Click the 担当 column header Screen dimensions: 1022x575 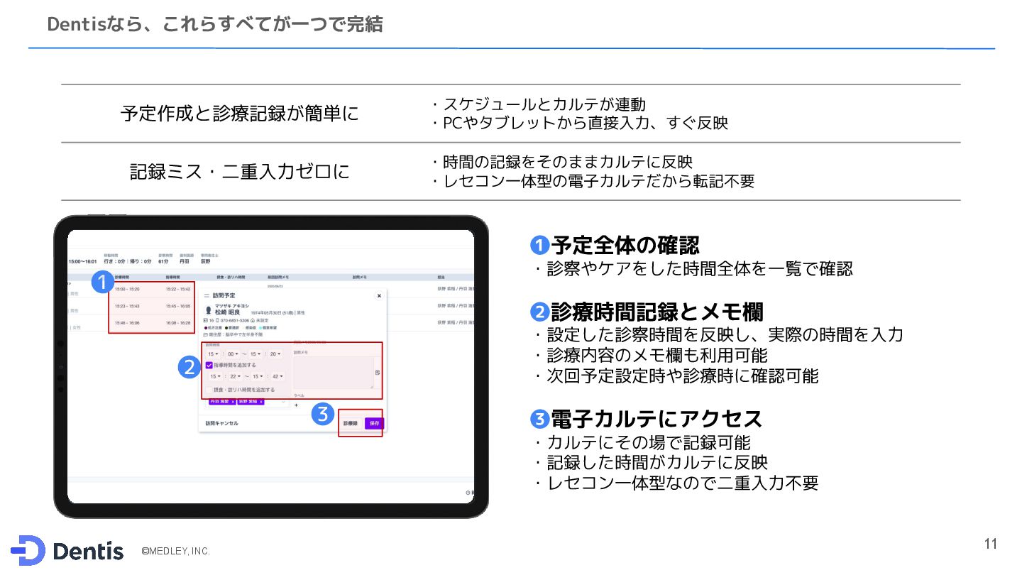point(441,276)
